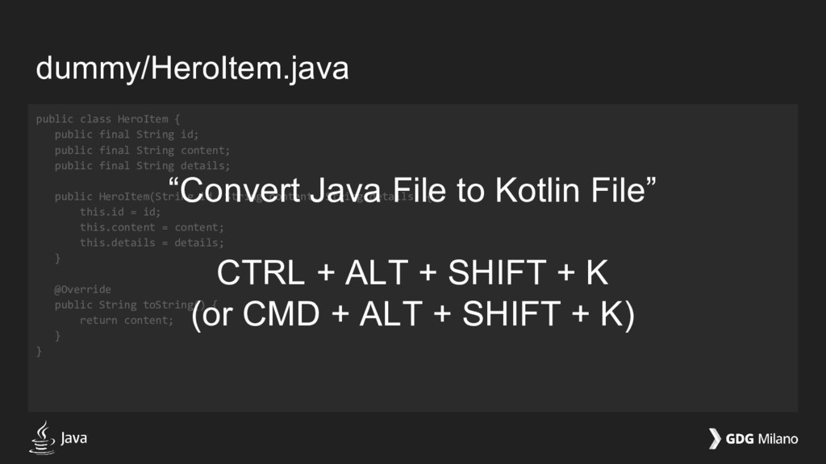Click the Java label beside the cup logo

tap(73, 437)
